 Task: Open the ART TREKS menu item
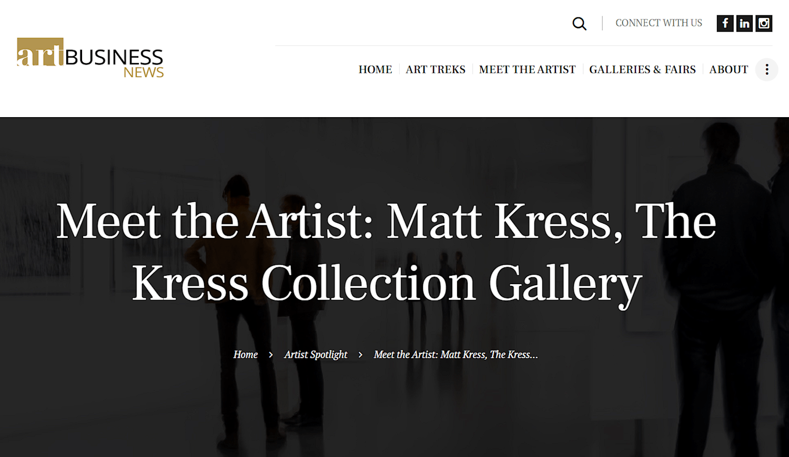[436, 69]
